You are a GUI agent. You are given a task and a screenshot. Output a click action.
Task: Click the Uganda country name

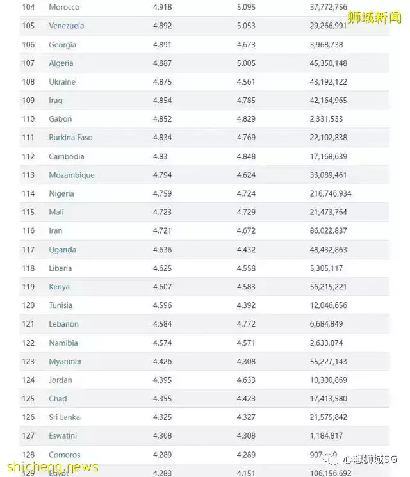click(62, 250)
